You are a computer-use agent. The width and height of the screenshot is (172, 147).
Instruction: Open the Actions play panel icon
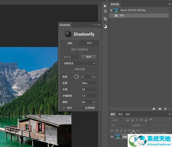105,6
